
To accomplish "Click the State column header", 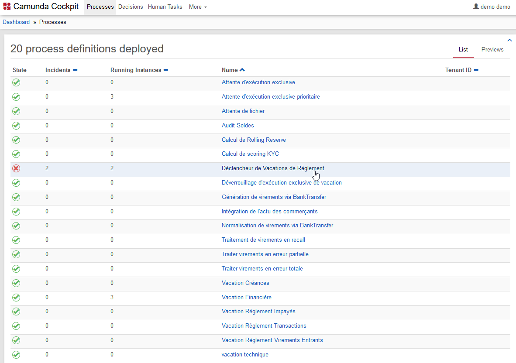I will point(20,70).
